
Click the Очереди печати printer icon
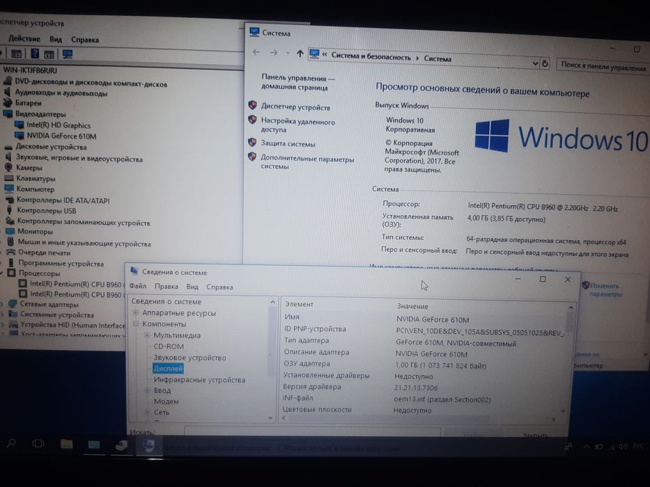click(x=10, y=252)
